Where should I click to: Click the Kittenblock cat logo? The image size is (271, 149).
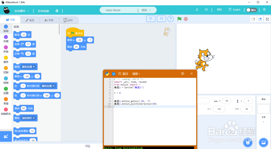(7, 10)
